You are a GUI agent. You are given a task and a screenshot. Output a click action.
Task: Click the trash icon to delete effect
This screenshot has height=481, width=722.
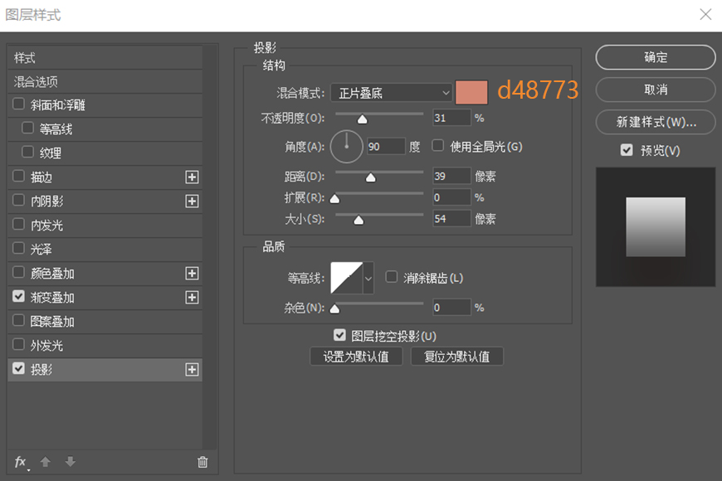pyautogui.click(x=202, y=463)
